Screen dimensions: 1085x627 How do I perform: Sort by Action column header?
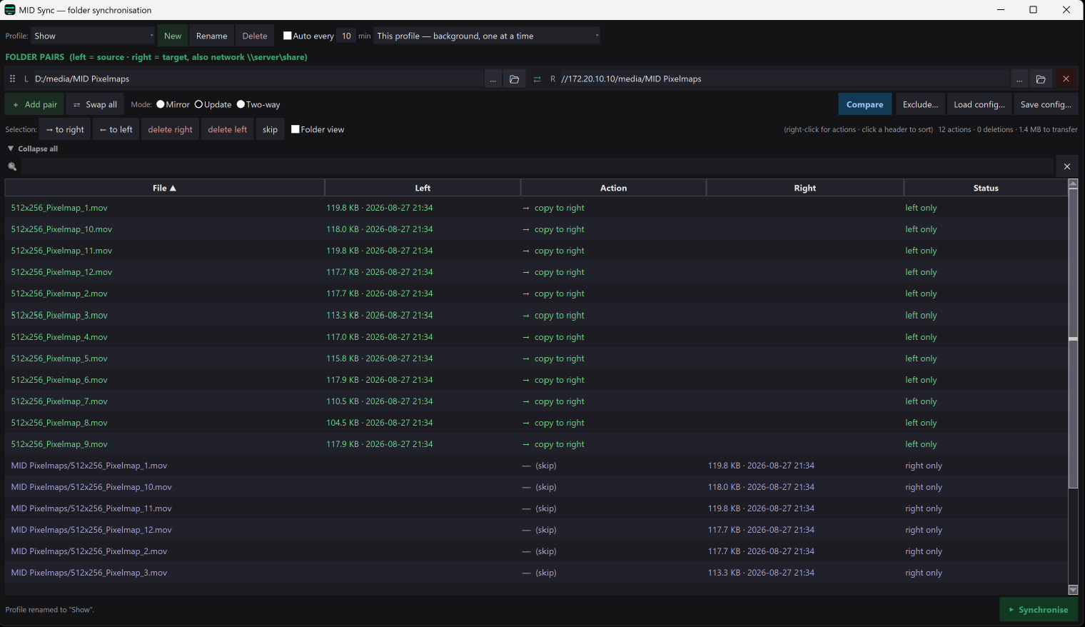[613, 188]
